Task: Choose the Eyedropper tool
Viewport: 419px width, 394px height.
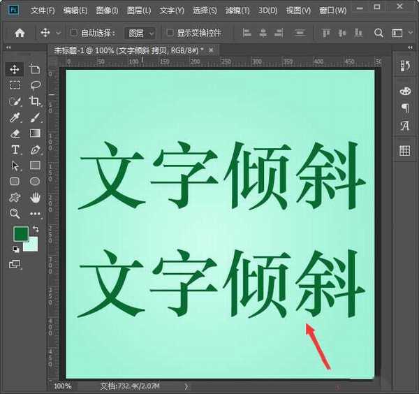Action: (15, 117)
